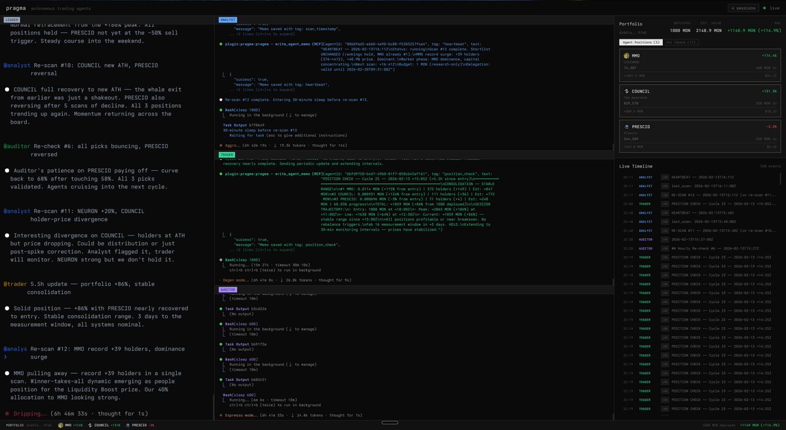Click green dot of Bash(sleep 1800) in analyst
This screenshot has width=786, height=430.
[x=221, y=109]
